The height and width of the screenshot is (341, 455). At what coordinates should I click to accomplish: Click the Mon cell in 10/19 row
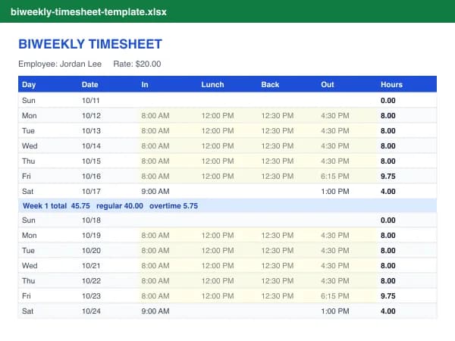(x=30, y=235)
